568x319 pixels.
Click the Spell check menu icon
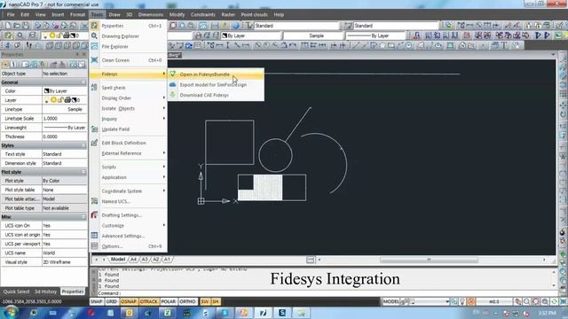point(94,87)
